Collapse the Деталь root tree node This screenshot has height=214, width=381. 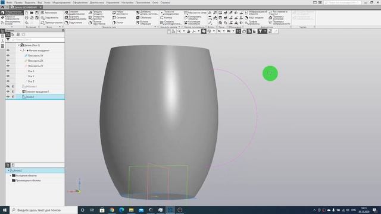click(19, 45)
